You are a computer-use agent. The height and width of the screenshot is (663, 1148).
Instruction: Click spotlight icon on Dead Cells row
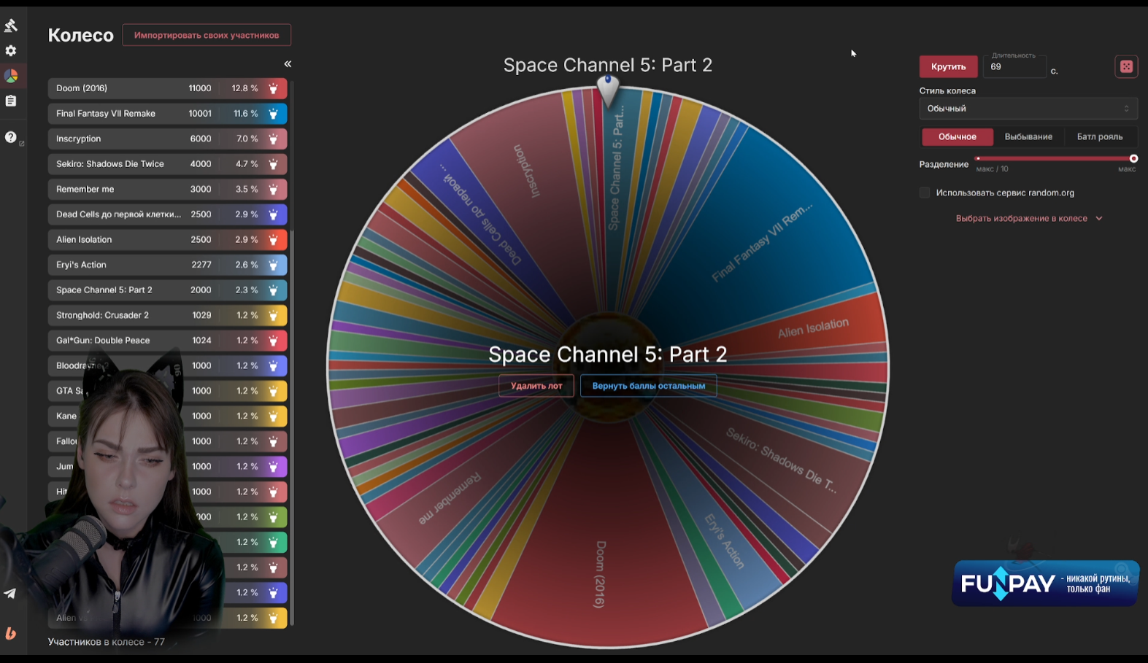(x=273, y=214)
